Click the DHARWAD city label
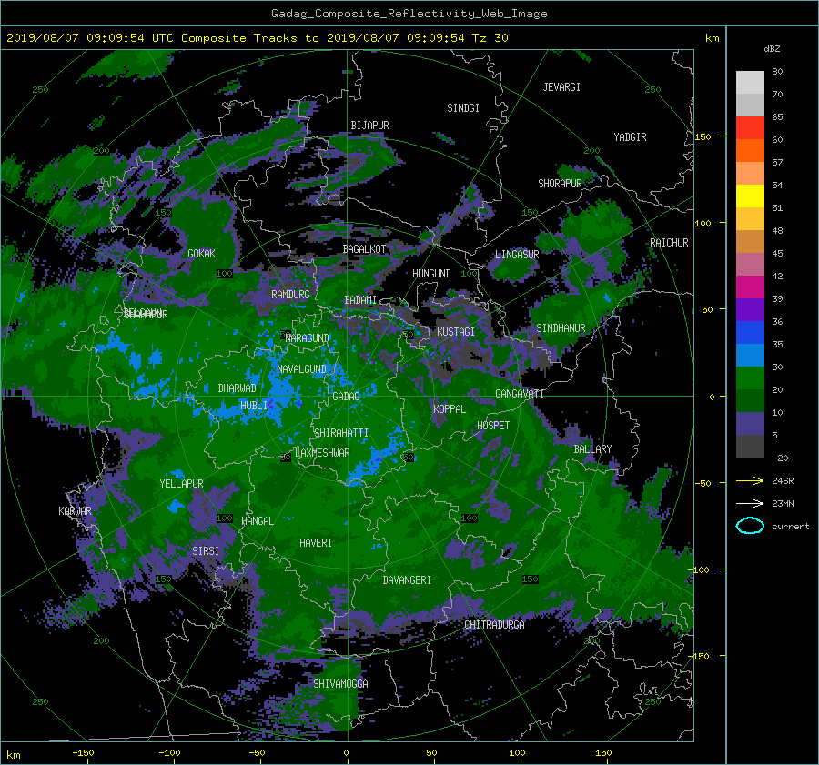This screenshot has width=819, height=765. click(237, 388)
